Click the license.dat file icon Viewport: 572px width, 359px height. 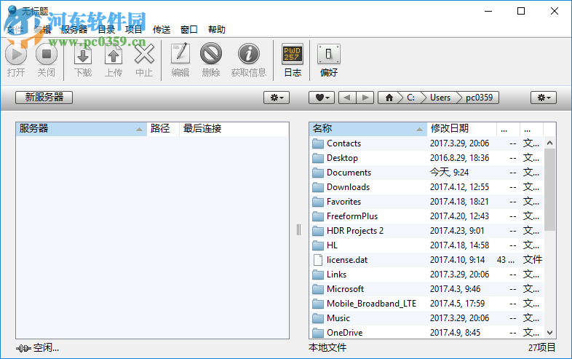pos(318,260)
